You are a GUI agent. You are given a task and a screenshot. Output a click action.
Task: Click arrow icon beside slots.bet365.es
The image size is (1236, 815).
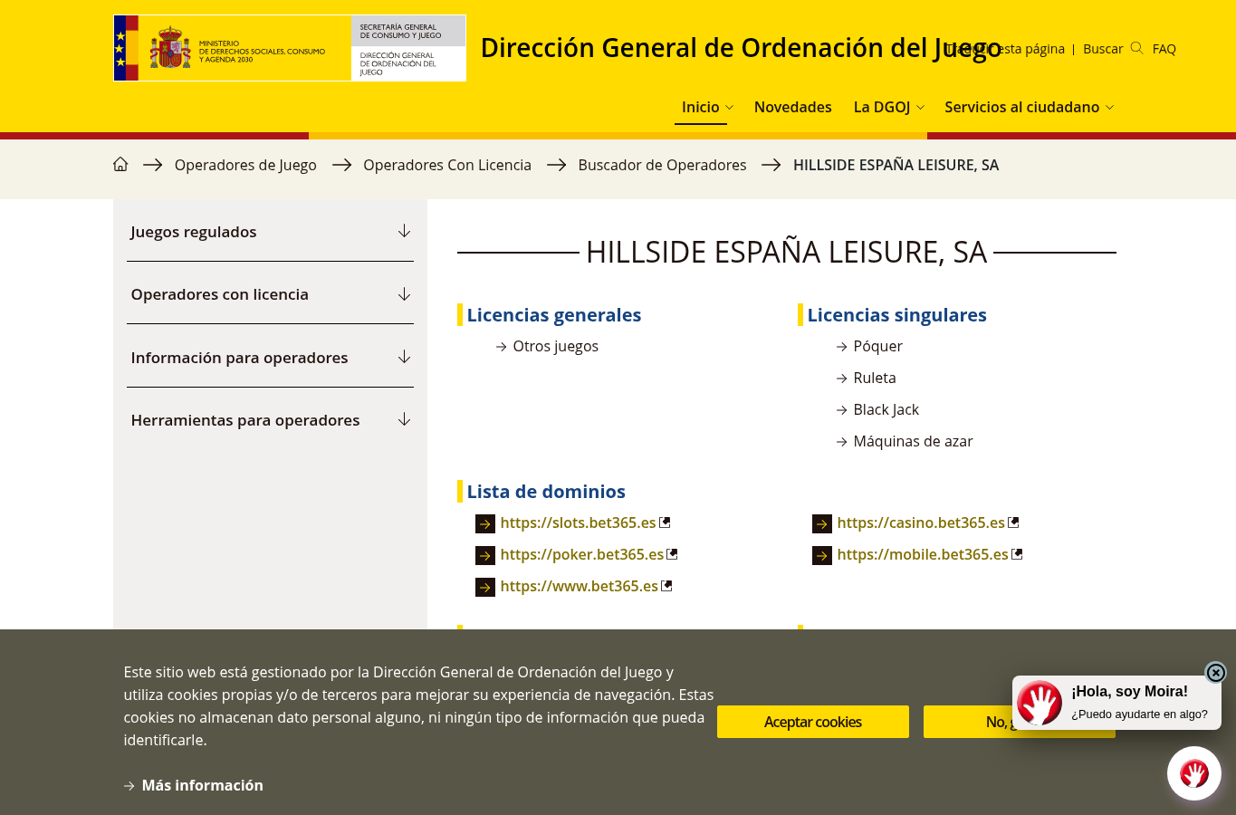[x=485, y=523]
